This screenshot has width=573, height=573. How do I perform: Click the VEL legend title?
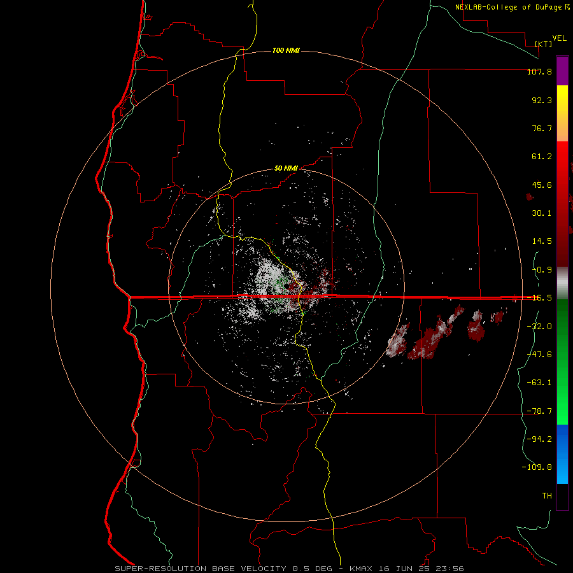click(x=559, y=38)
